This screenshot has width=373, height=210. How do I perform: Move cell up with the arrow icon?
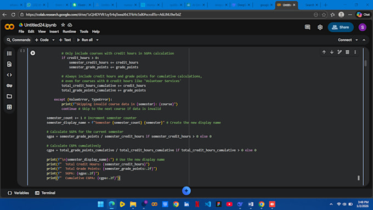pyautogui.click(x=324, y=52)
